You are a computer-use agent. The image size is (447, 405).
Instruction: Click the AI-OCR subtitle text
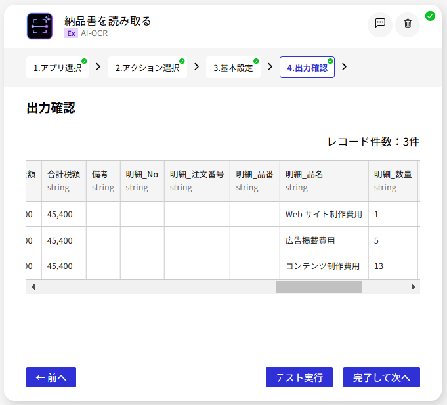[94, 33]
